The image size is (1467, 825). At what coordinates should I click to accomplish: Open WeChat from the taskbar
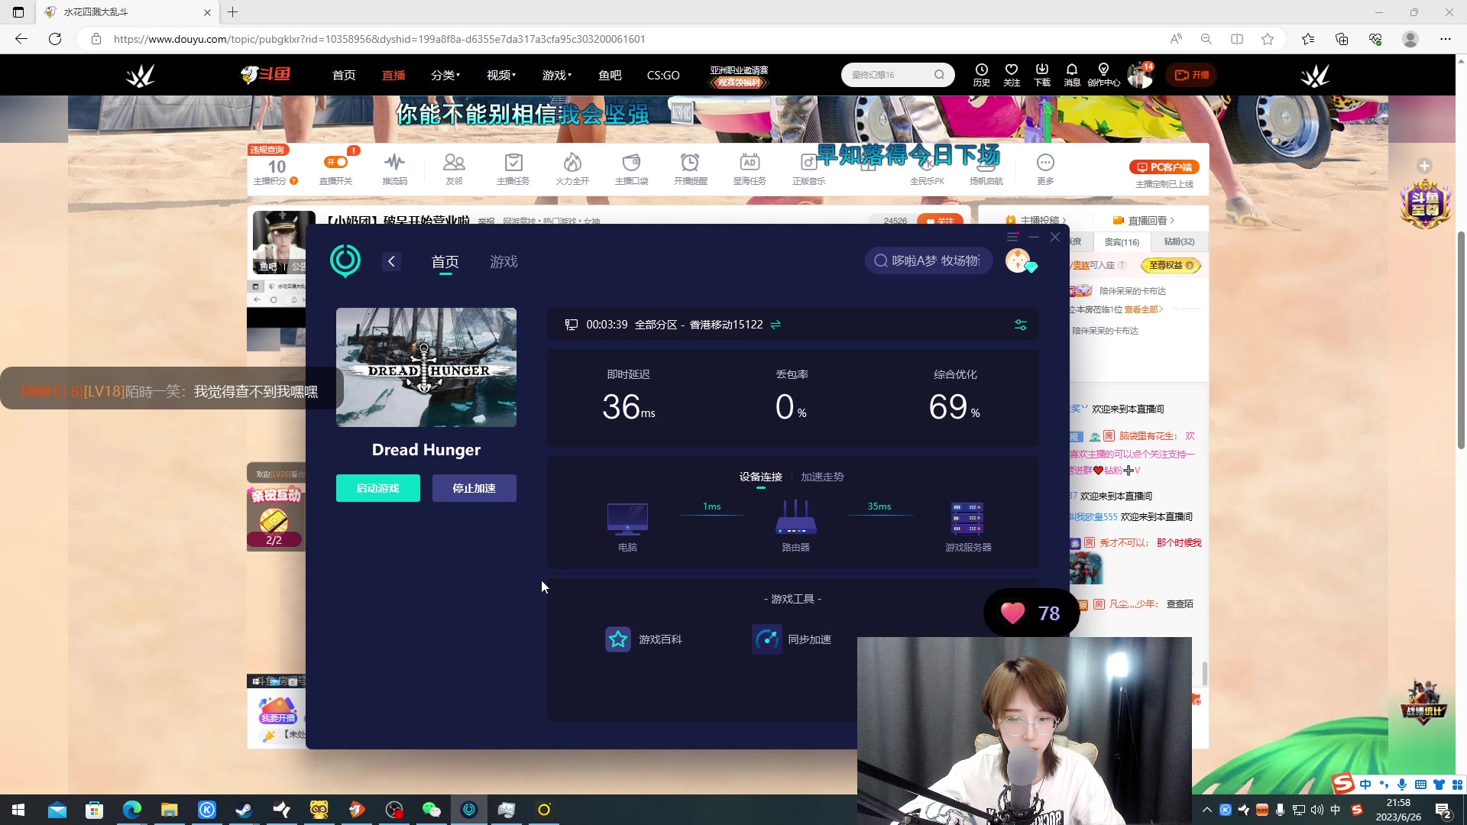432,810
